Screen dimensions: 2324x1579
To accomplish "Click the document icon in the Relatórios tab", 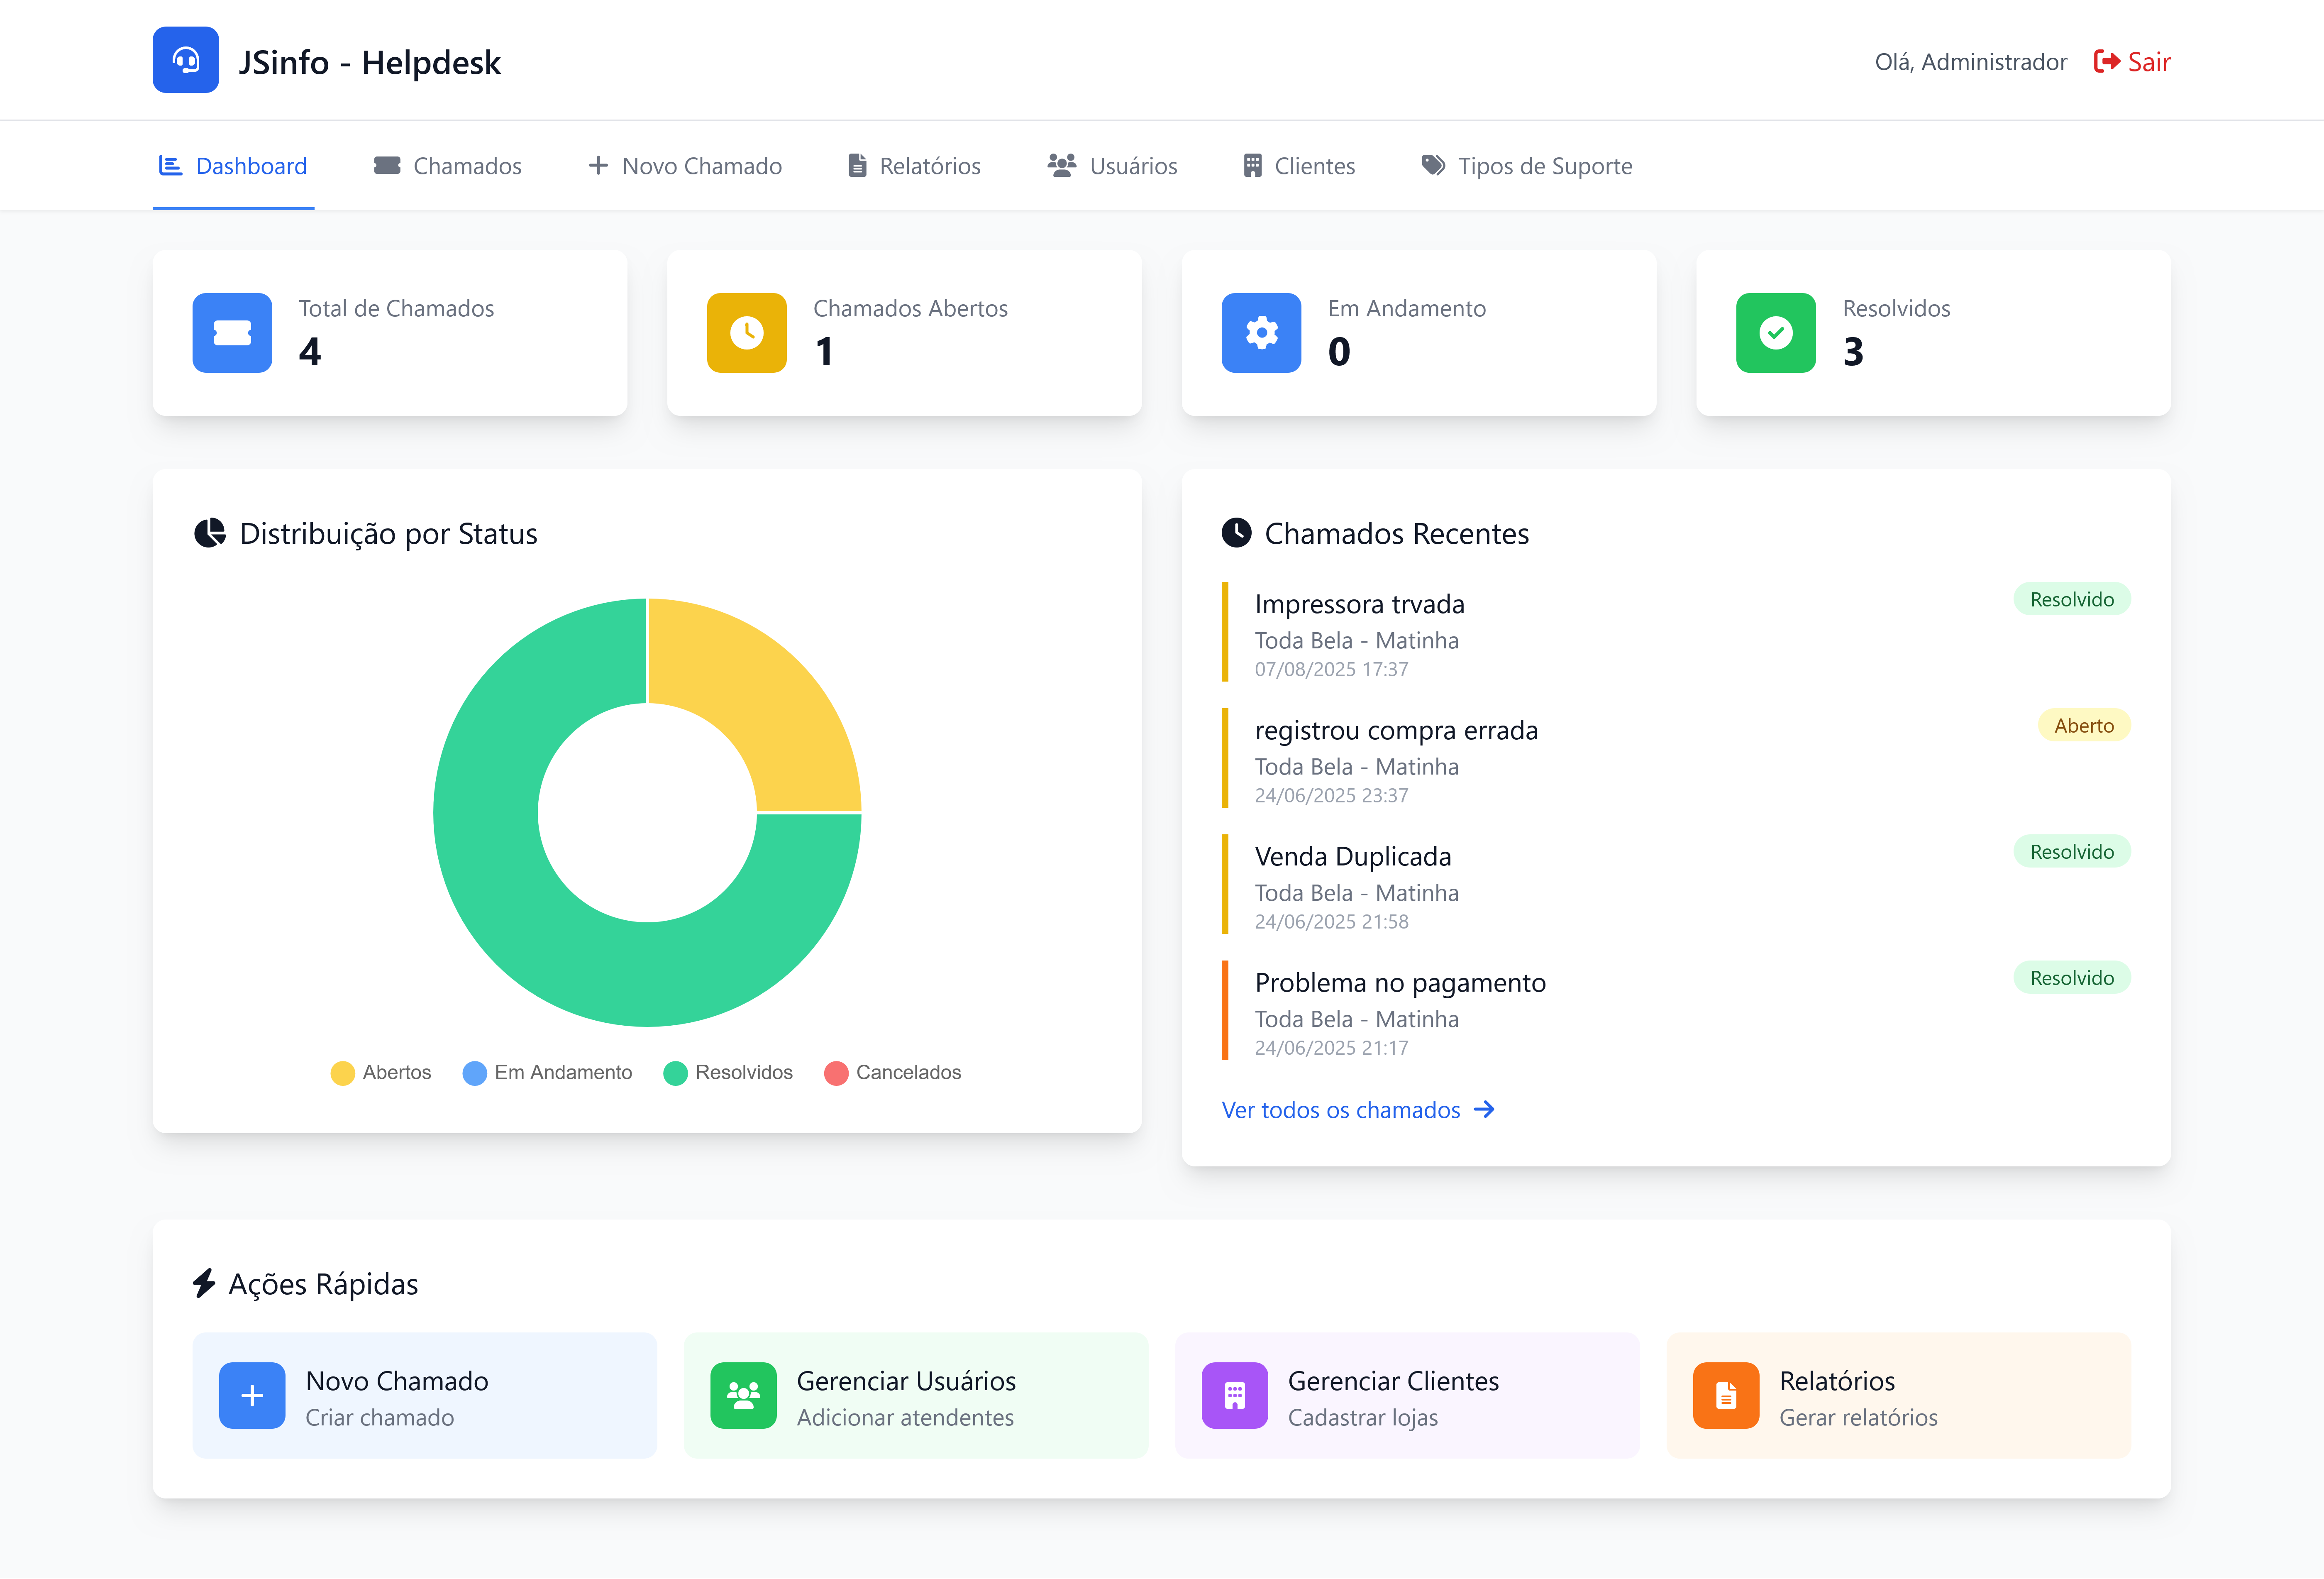I will (857, 166).
